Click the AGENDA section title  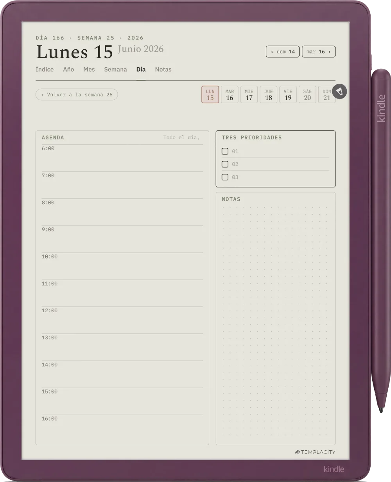click(53, 138)
